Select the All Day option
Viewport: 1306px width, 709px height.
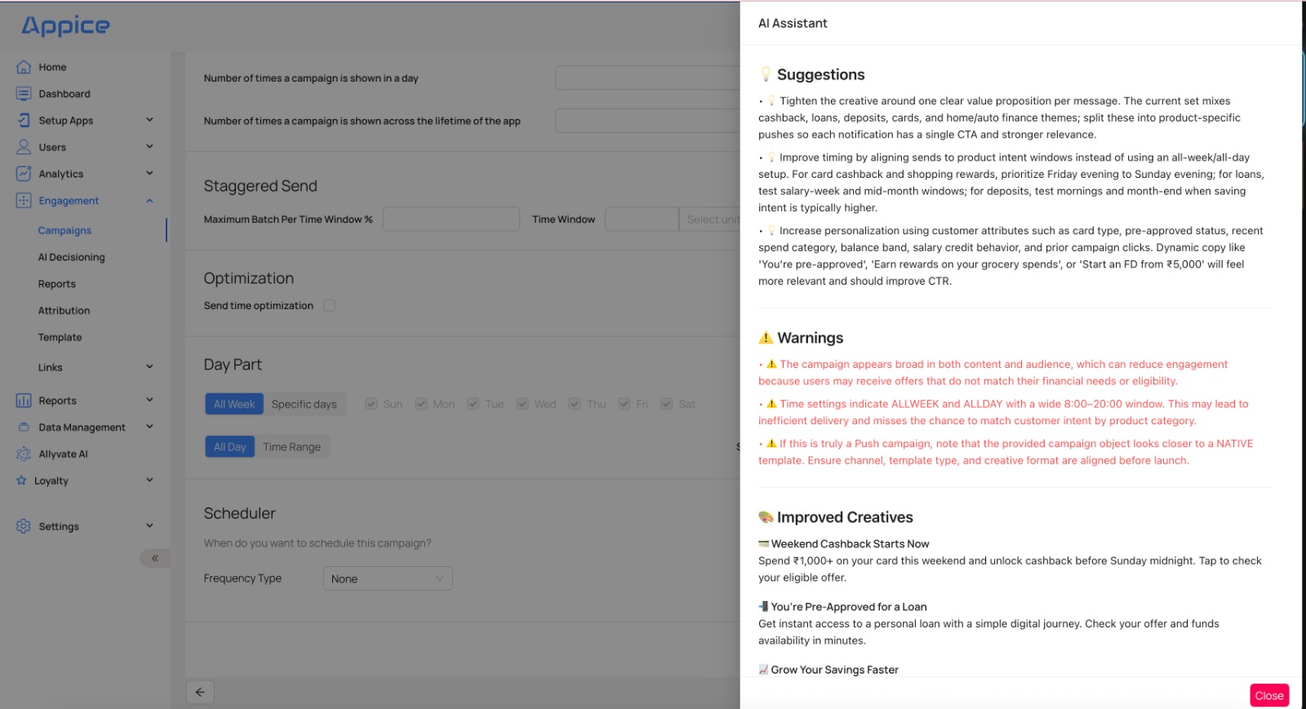tap(230, 447)
